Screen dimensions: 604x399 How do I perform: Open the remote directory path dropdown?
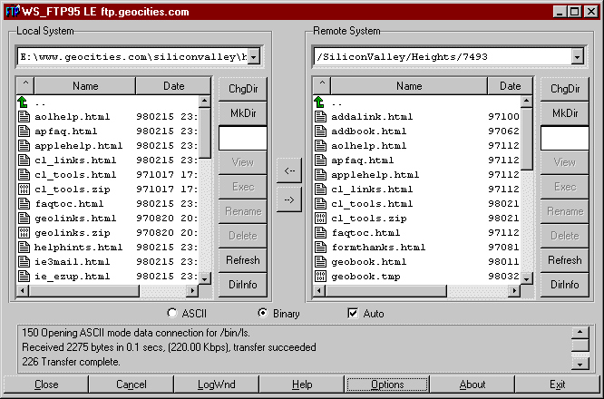coord(577,57)
